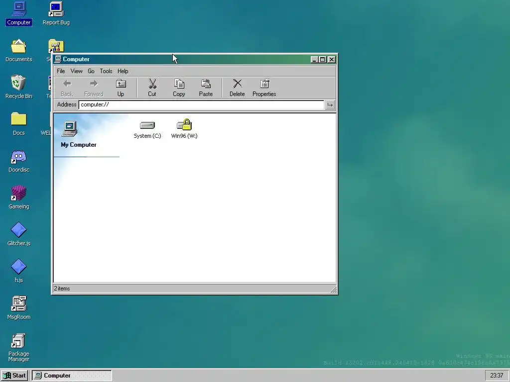Screen dimensions: 510x382
Task: Select the Win96 (W:) drive
Action: pyautogui.click(x=184, y=129)
